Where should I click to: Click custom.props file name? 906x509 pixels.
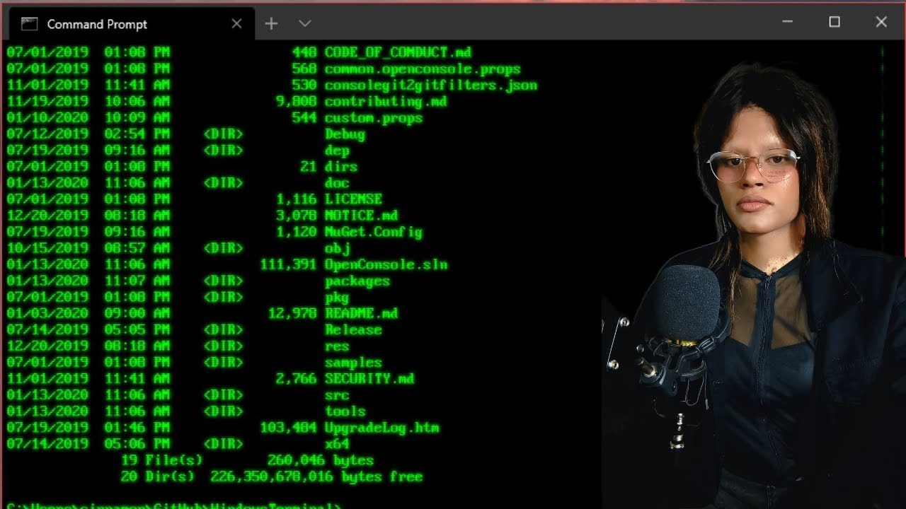[374, 118]
